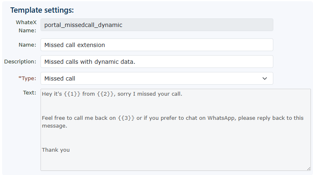
Task: Focus the Description text field
Action: coord(157,62)
